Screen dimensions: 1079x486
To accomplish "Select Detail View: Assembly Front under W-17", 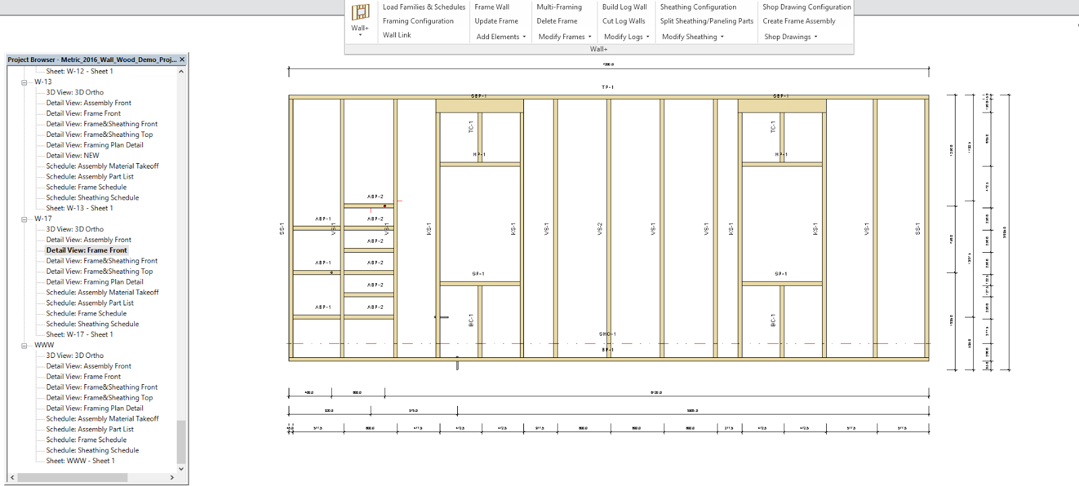I will [88, 239].
